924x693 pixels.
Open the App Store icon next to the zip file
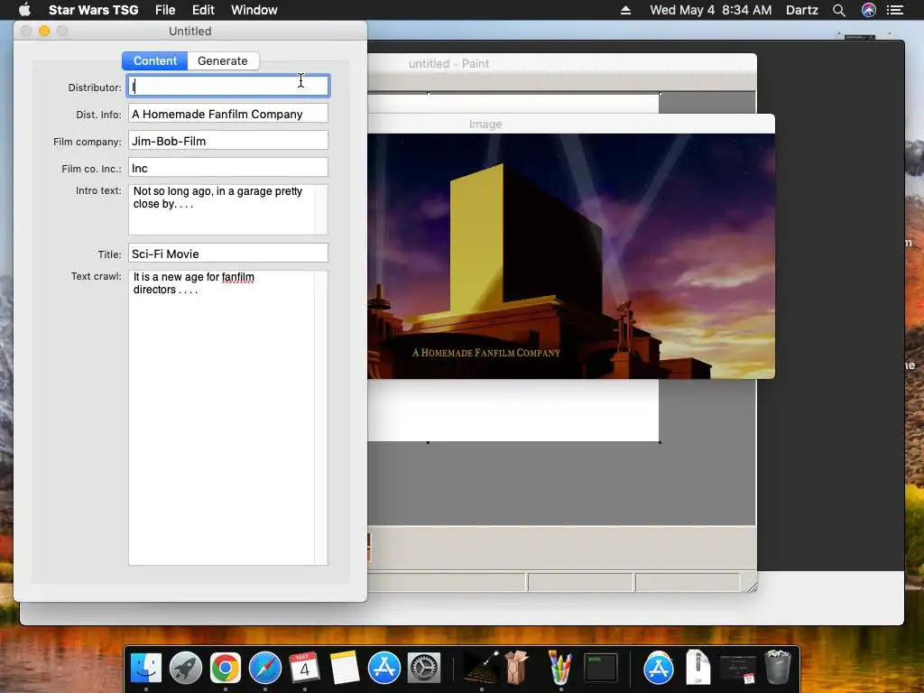(658, 669)
